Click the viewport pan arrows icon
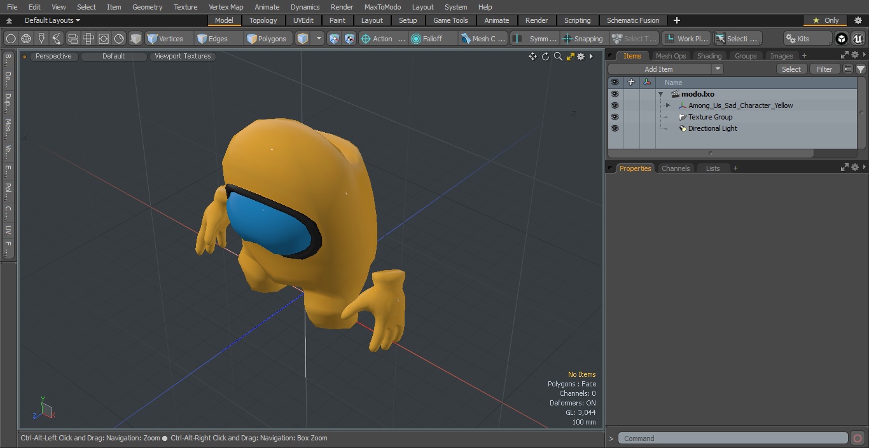The height and width of the screenshot is (448, 869). click(532, 57)
